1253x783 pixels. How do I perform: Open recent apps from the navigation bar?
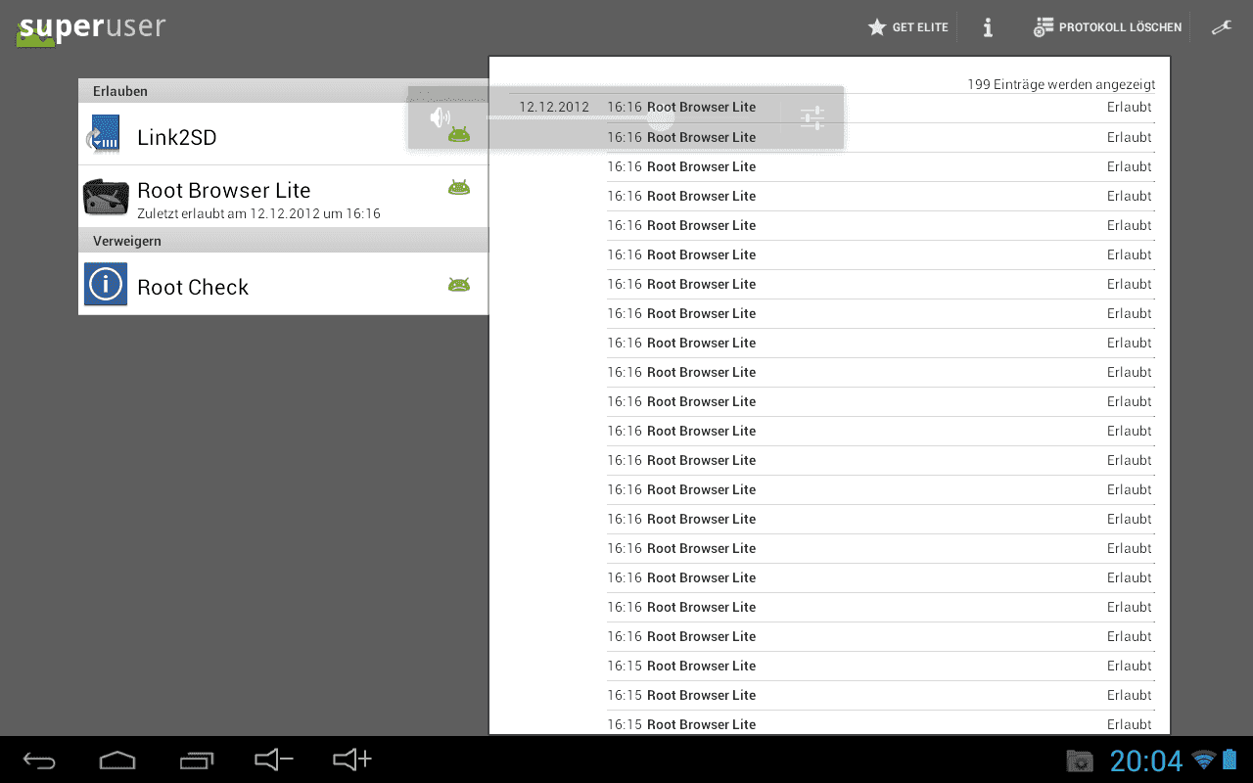(196, 760)
